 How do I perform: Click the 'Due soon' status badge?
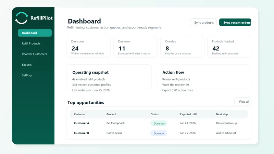coord(159,123)
